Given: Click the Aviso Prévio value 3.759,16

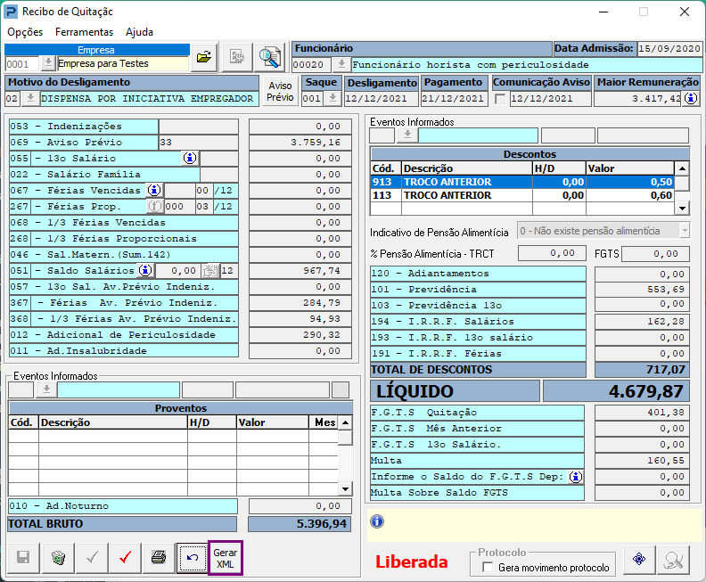Looking at the screenshot, I should [300, 143].
